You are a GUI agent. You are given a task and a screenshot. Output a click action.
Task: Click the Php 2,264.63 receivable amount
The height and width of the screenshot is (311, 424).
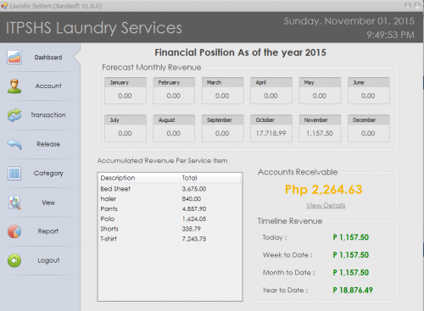click(x=323, y=190)
